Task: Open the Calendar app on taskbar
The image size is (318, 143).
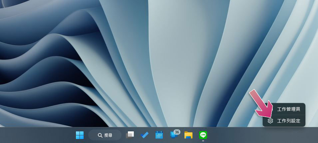Action: pyautogui.click(x=159, y=135)
